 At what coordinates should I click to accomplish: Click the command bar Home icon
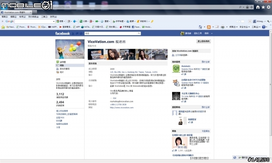[200, 27]
